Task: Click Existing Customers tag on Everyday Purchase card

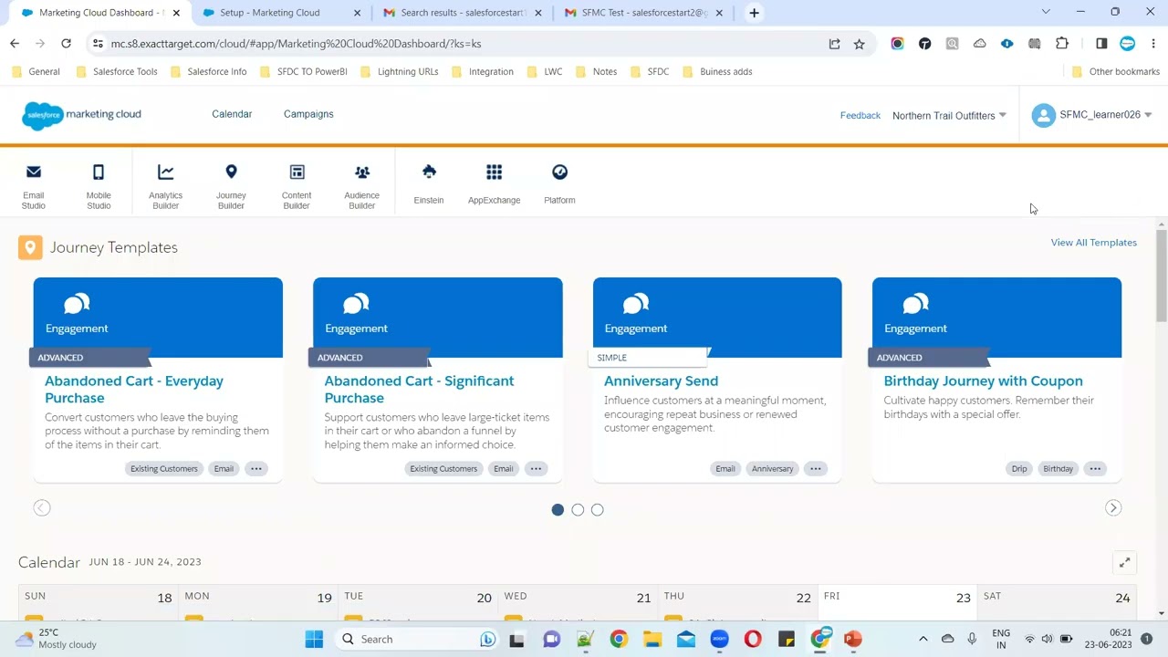Action: pos(164,468)
